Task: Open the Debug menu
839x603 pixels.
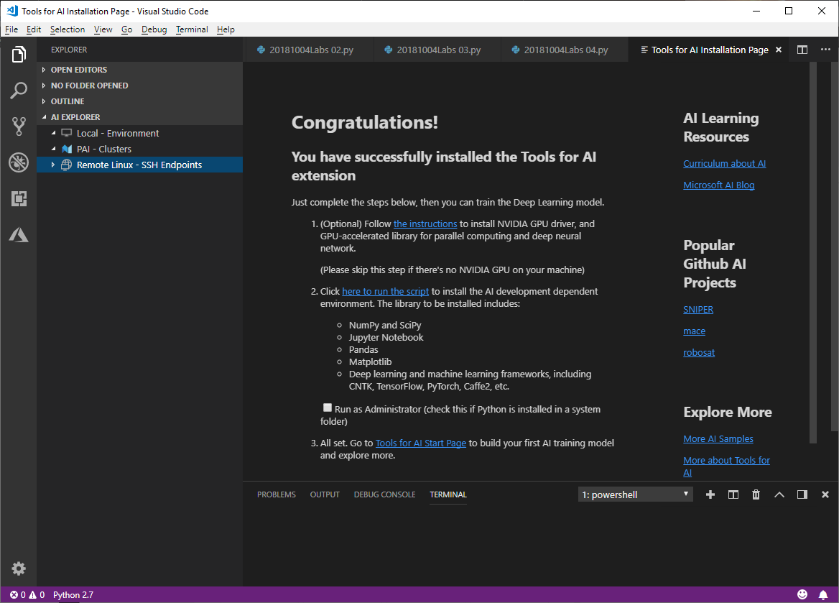Action: tap(154, 29)
